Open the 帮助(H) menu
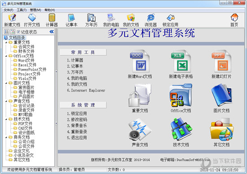The image size is (247, 174). [49, 10]
